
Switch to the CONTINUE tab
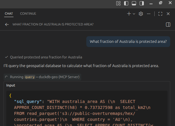click(x=28, y=13)
